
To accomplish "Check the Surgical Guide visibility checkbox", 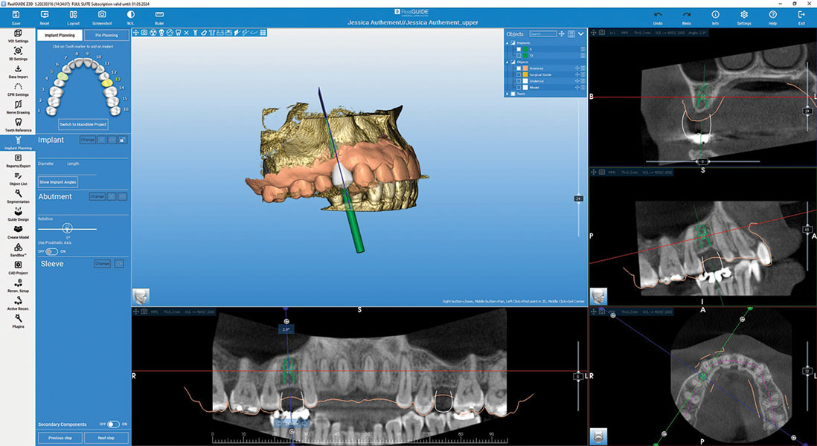I will 519,74.
